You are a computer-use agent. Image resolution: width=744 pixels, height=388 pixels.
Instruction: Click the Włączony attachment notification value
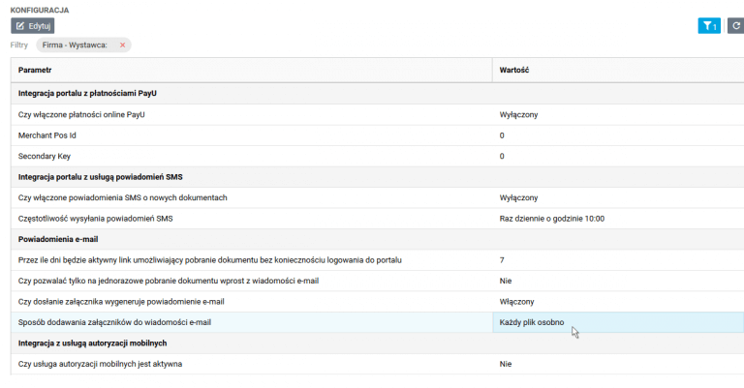tap(517, 301)
